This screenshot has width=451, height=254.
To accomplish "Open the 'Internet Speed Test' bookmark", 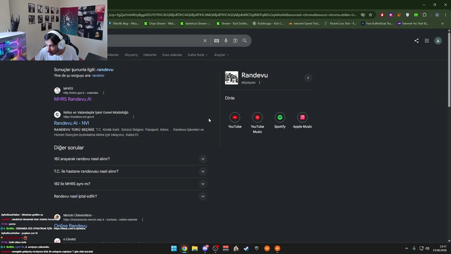I will (x=304, y=24).
